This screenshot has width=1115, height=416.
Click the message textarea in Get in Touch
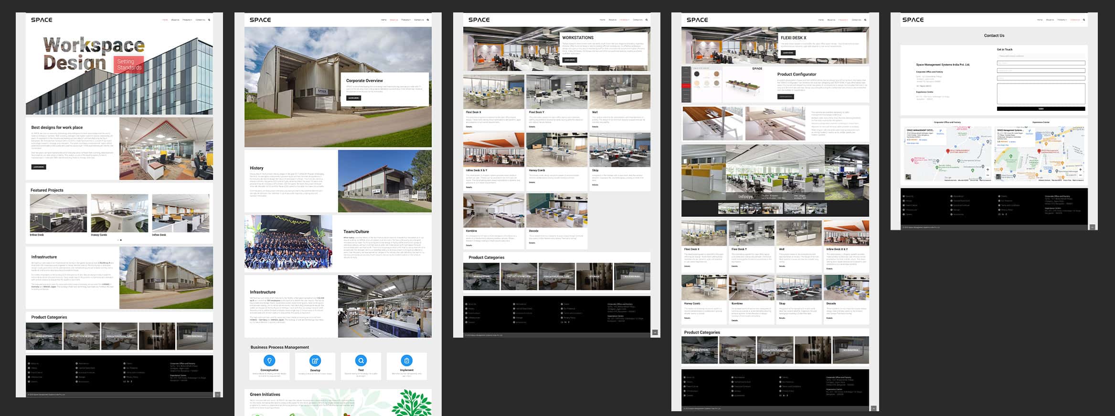point(1041,94)
